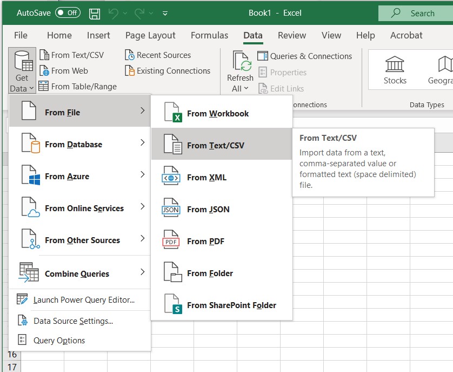Click the From Text/CSV submenu icon

pyautogui.click(x=173, y=144)
